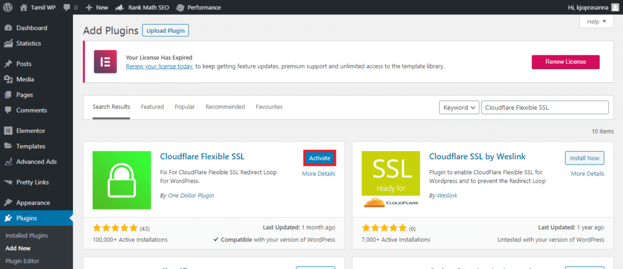
Task: Click the 10 items count text
Action: [x=602, y=131]
